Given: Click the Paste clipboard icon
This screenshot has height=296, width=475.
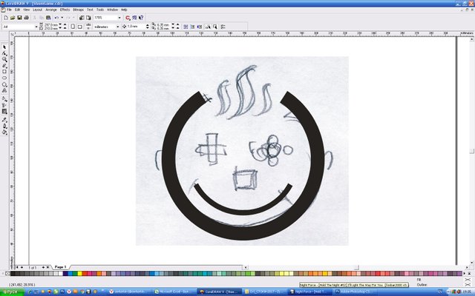Looking at the screenshot, I should coord(48,18).
